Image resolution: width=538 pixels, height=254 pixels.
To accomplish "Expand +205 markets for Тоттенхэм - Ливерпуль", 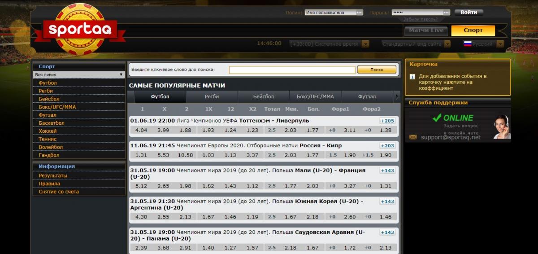I will click(x=387, y=121).
